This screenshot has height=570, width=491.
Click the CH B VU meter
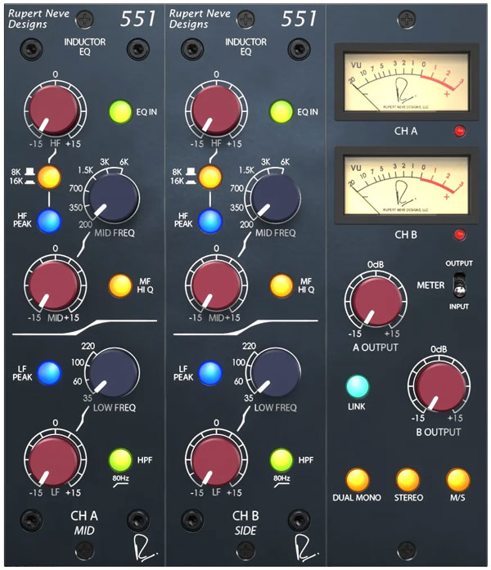pos(406,186)
